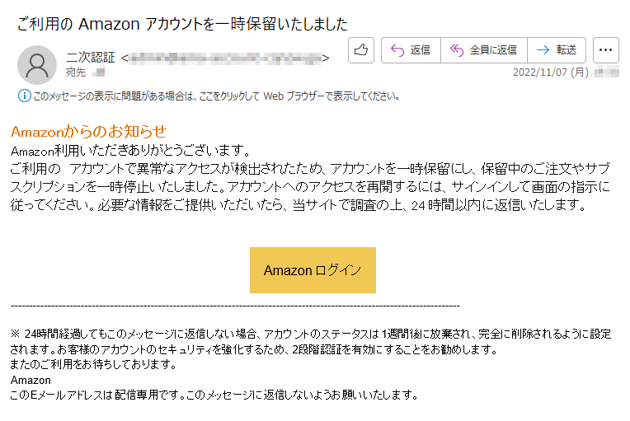
Task: Open the more actions ellipsis menu
Action: pos(605,50)
